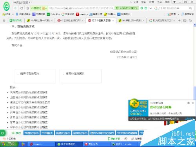Open the 河南省分行 exchange outlets link
This screenshot has height=147, width=196.
(x=29, y=112)
